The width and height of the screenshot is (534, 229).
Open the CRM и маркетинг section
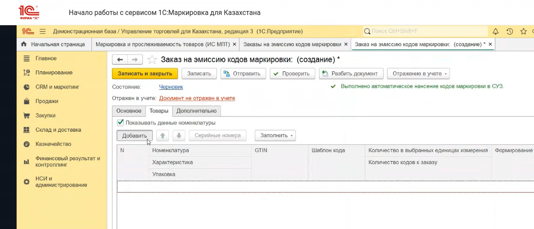pyautogui.click(x=57, y=87)
